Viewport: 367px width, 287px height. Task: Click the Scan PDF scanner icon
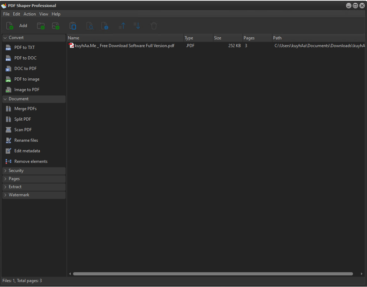coord(8,130)
